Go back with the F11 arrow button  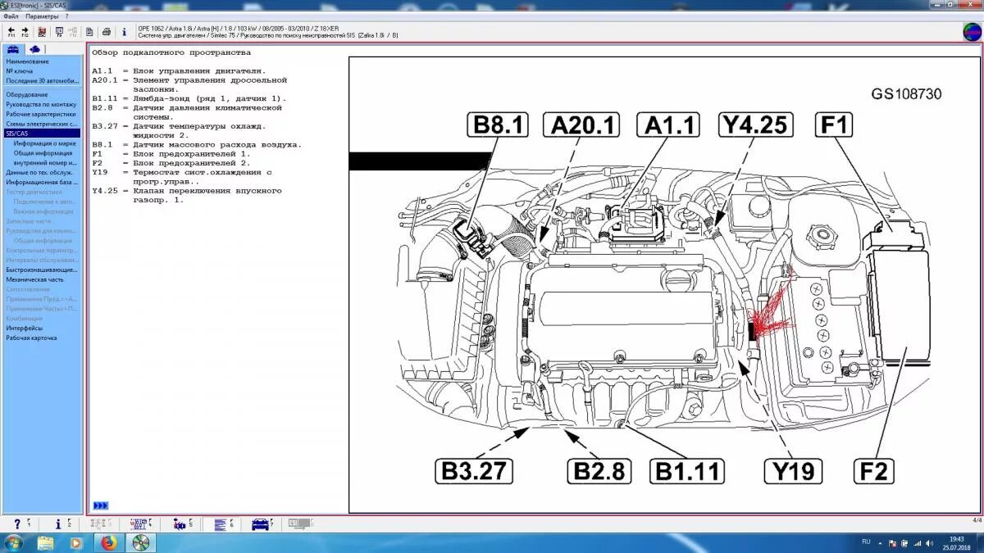click(11, 32)
